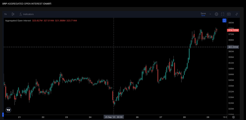The width and height of the screenshot is (246, 120).
Task: Click the 374.725M current value label
Action: pyautogui.click(x=233, y=30)
